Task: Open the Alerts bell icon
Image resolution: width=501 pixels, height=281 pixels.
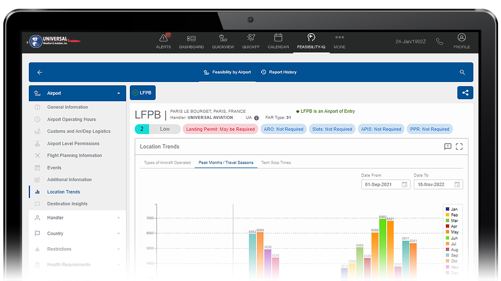Action: pyautogui.click(x=163, y=39)
